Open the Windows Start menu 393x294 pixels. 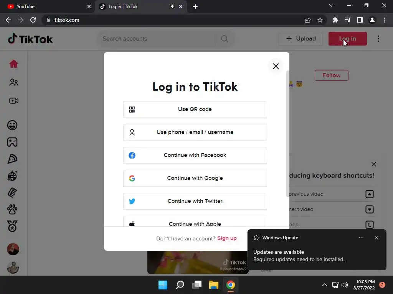[x=163, y=285]
